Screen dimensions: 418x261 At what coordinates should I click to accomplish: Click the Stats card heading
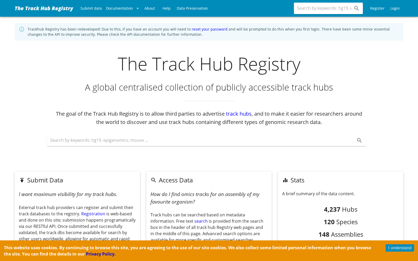(297, 180)
